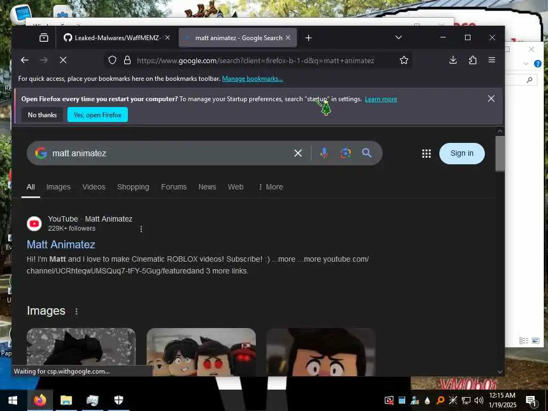Viewport: 548px width, 411px height.
Task: Select the matt animatez Google Search tab
Action: point(238,38)
